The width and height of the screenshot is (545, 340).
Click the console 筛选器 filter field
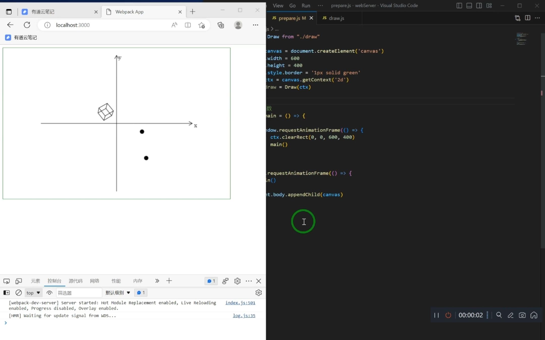click(79, 293)
